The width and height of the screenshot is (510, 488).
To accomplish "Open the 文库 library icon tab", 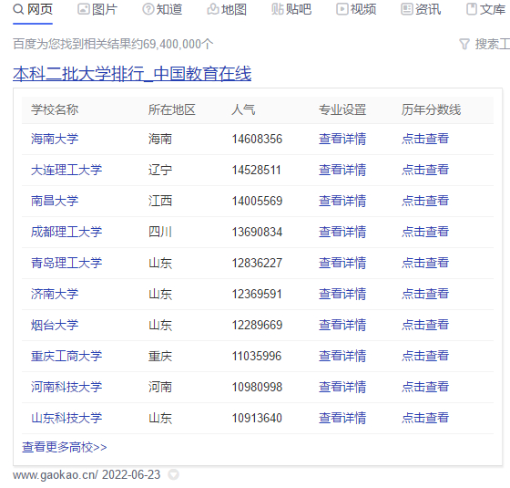I will (x=472, y=9).
